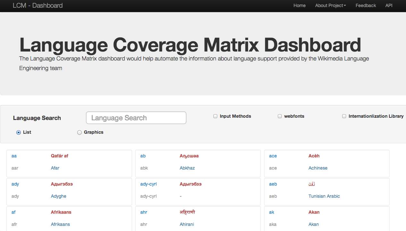The image size is (406, 231).
Task: Tick the webfonts checkbox
Action: (x=280, y=116)
